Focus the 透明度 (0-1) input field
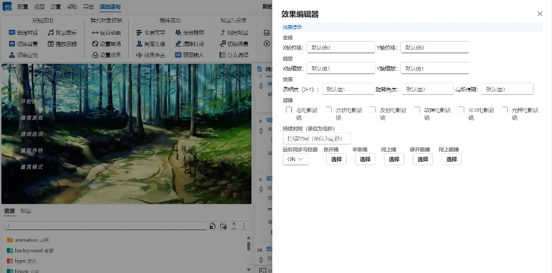This screenshot has width=552, height=273. (348, 89)
